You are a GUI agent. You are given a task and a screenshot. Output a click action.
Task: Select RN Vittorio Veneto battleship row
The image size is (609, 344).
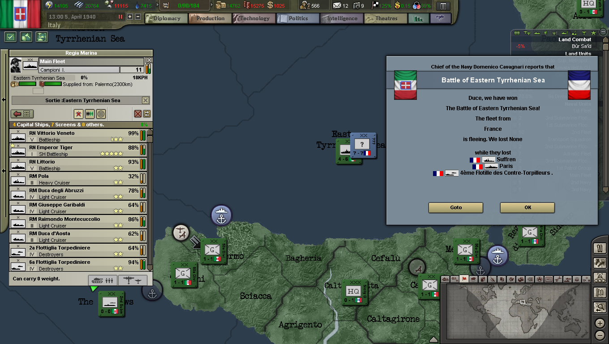[78, 136]
